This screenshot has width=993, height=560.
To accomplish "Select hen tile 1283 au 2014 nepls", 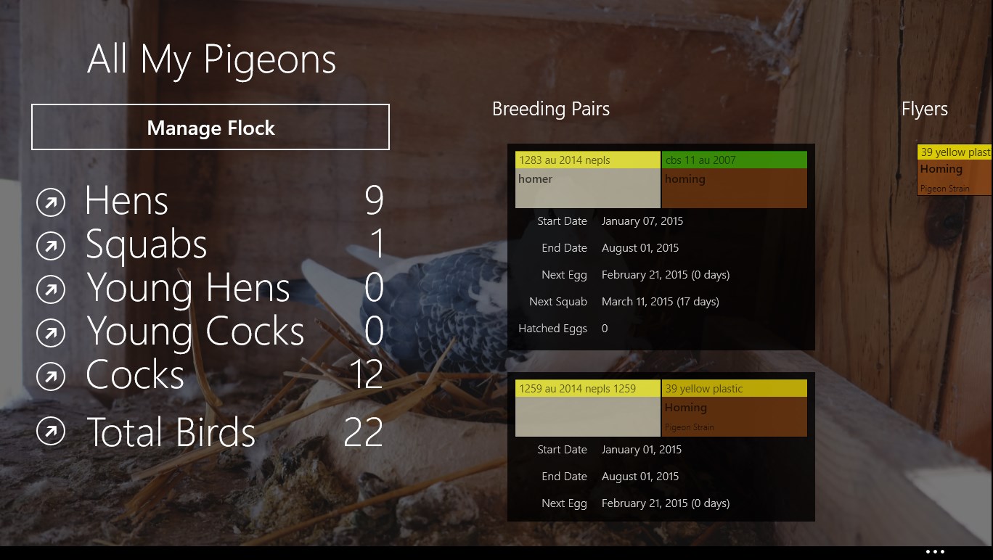I will [588, 179].
